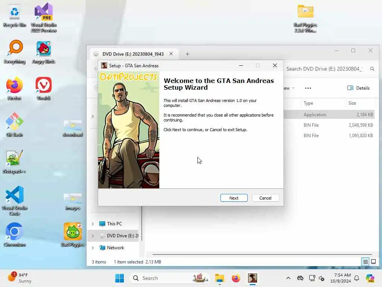This screenshot has height=287, width=382.
Task: Switch Explorer to details list view
Action: [x=366, y=262]
